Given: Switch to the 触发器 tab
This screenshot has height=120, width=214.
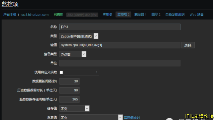Looking at the screenshot, I should (140, 15).
